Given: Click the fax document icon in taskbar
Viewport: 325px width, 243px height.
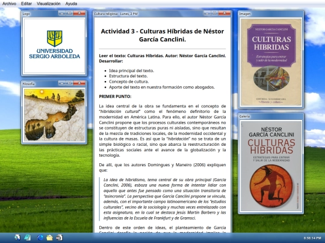Looking at the screenshot, I should point(60,238).
